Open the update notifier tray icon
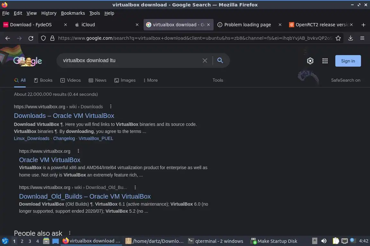 [352, 240]
